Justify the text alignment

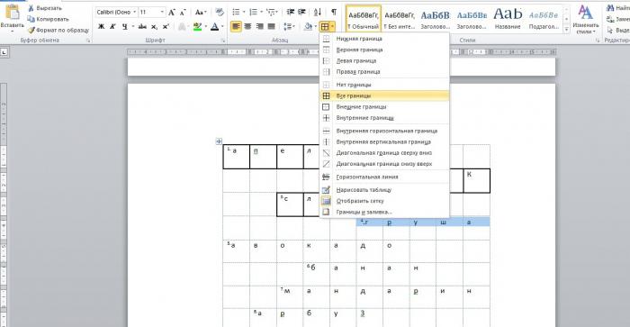coord(272,26)
